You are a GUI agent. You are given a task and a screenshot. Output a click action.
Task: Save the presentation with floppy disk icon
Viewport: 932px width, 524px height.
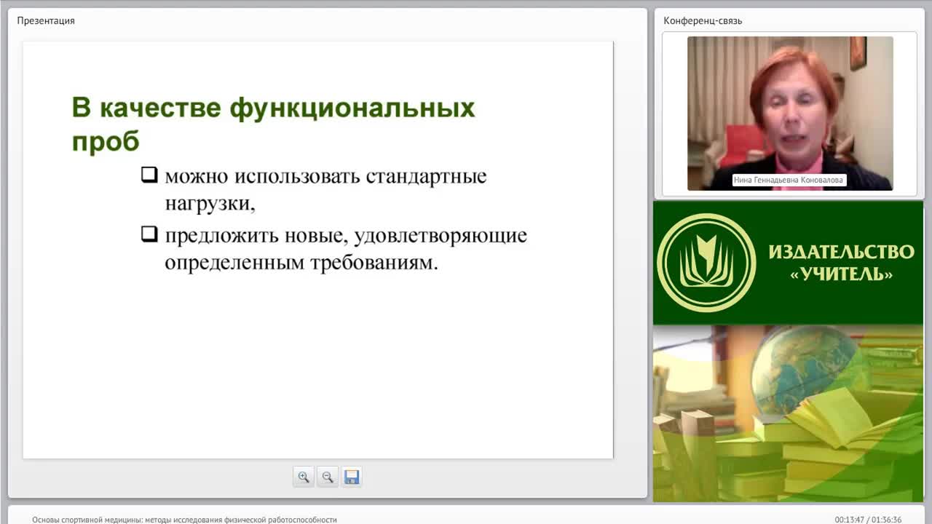352,477
